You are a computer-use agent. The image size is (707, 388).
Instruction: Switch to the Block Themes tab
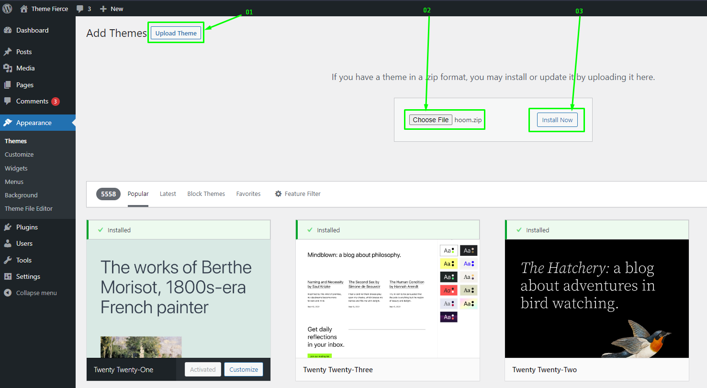[206, 194]
